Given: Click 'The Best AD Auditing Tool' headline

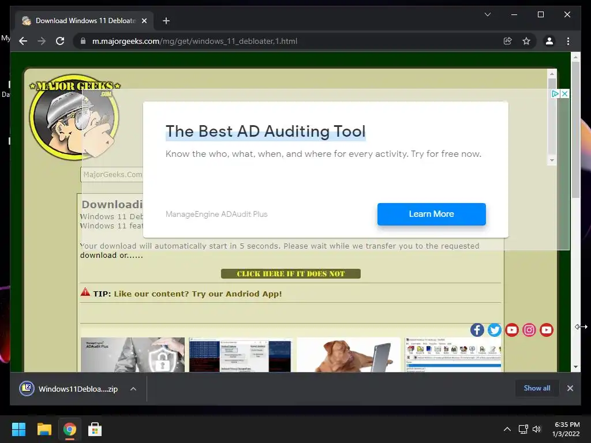Looking at the screenshot, I should [265, 131].
